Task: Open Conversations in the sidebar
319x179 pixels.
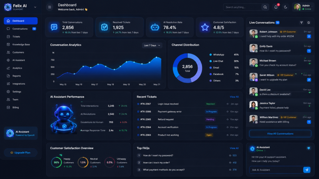Action: [x=21, y=29]
